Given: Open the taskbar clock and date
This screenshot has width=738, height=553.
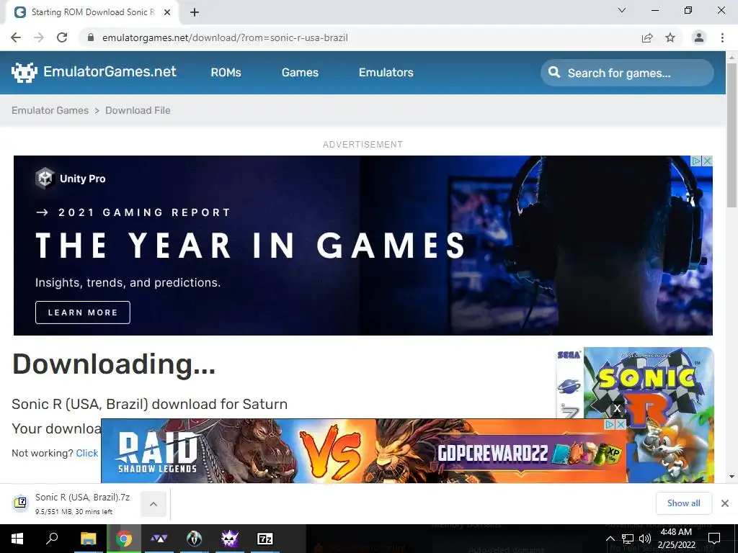Looking at the screenshot, I should [676, 539].
